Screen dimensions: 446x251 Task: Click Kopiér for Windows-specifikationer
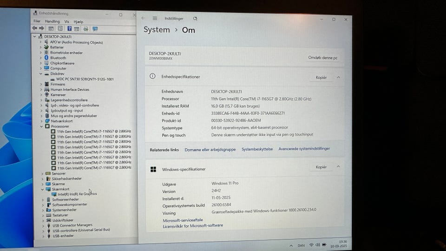(321, 167)
